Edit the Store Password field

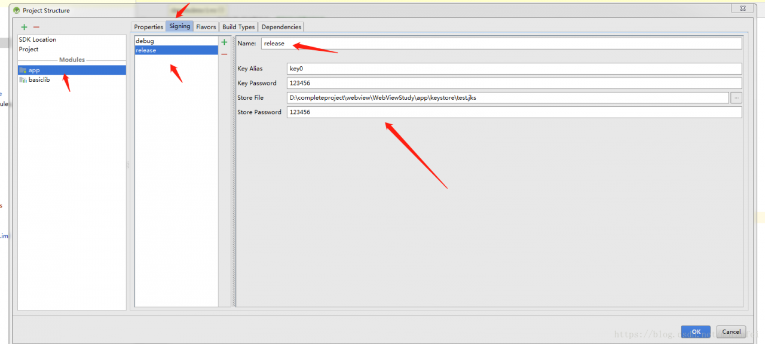[x=515, y=112]
